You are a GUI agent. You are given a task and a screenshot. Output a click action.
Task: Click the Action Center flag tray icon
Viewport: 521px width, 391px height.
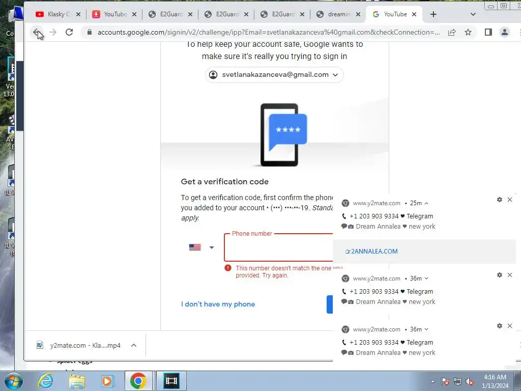click(445, 382)
